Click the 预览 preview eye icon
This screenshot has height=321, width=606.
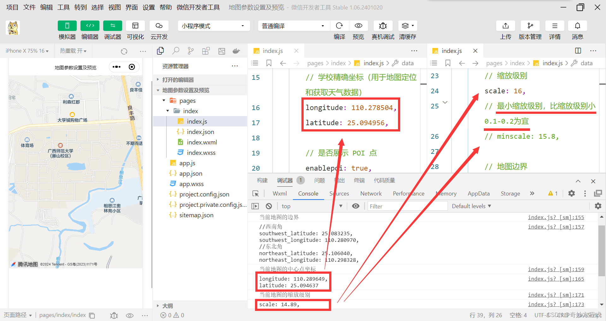358,26
